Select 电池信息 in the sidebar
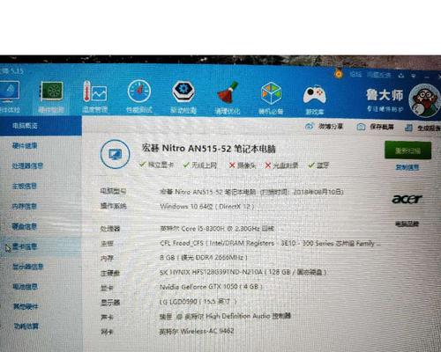This screenshot has width=441, height=352. click(25, 286)
